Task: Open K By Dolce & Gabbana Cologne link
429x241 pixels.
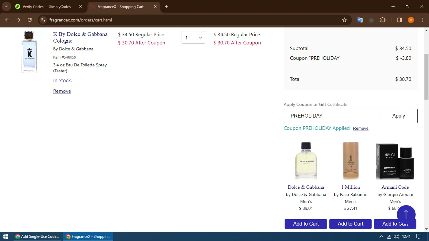Action: 80,37
